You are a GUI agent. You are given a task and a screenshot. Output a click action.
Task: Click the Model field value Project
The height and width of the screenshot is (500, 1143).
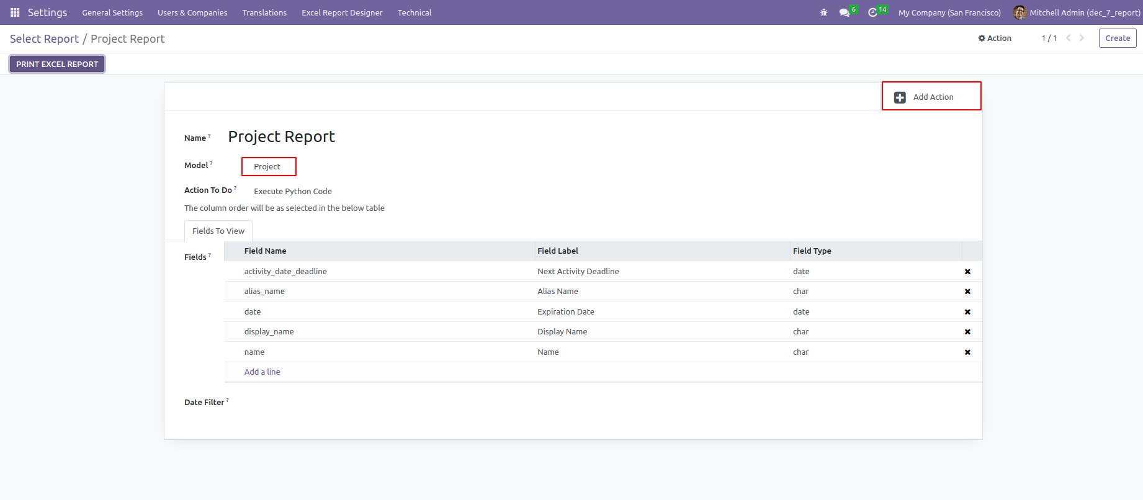coord(267,167)
